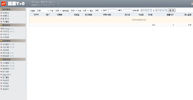Open the 下级 dropdown
The width and height of the screenshot is (193, 100).
pos(58,11)
